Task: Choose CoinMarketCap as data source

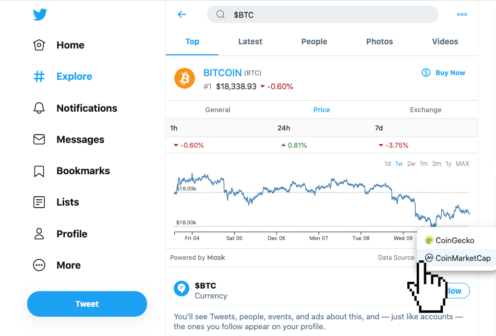Action: pyautogui.click(x=456, y=258)
